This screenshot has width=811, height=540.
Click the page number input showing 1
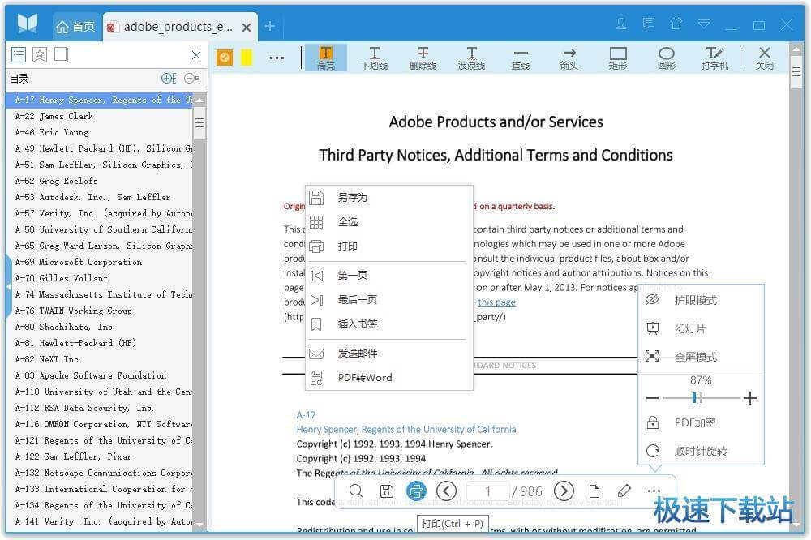tap(487, 491)
